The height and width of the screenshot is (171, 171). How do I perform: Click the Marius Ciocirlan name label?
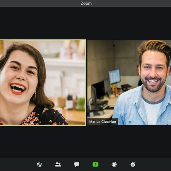tap(103, 122)
